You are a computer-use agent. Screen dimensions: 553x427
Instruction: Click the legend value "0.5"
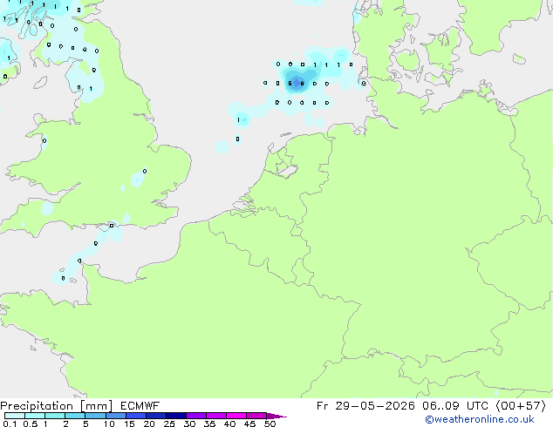(31, 424)
